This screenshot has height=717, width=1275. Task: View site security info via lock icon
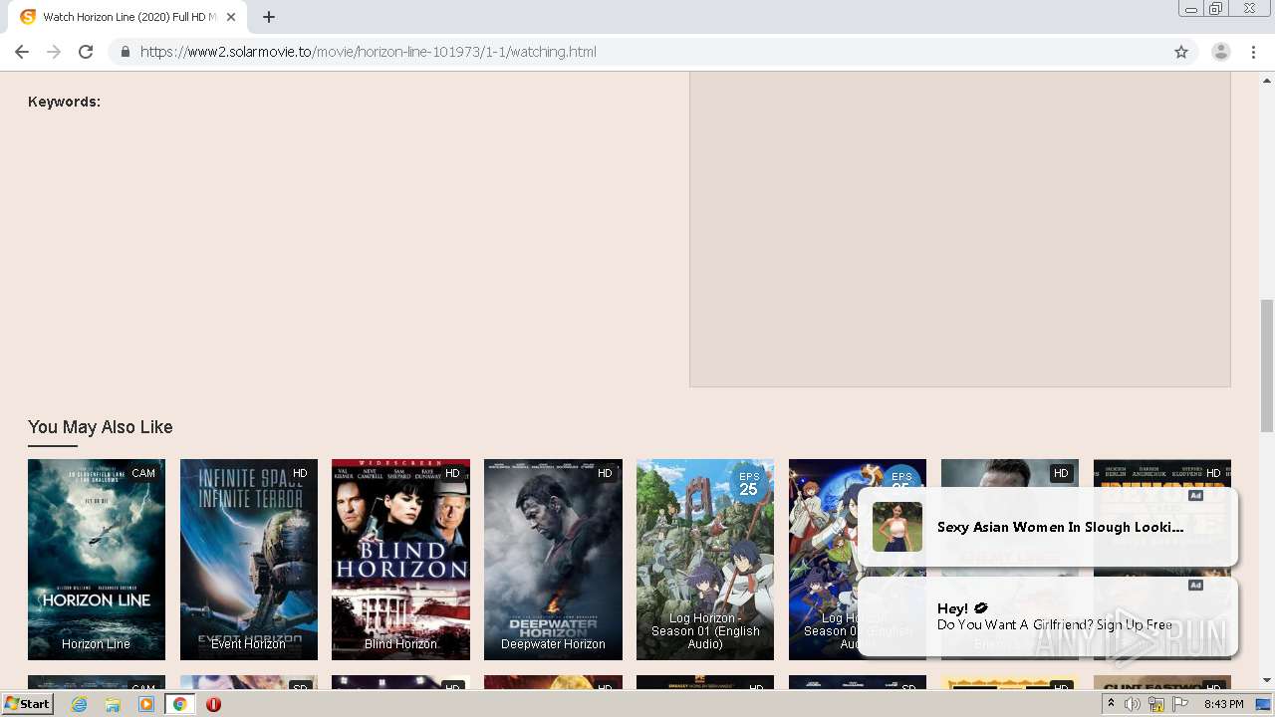pyautogui.click(x=125, y=52)
